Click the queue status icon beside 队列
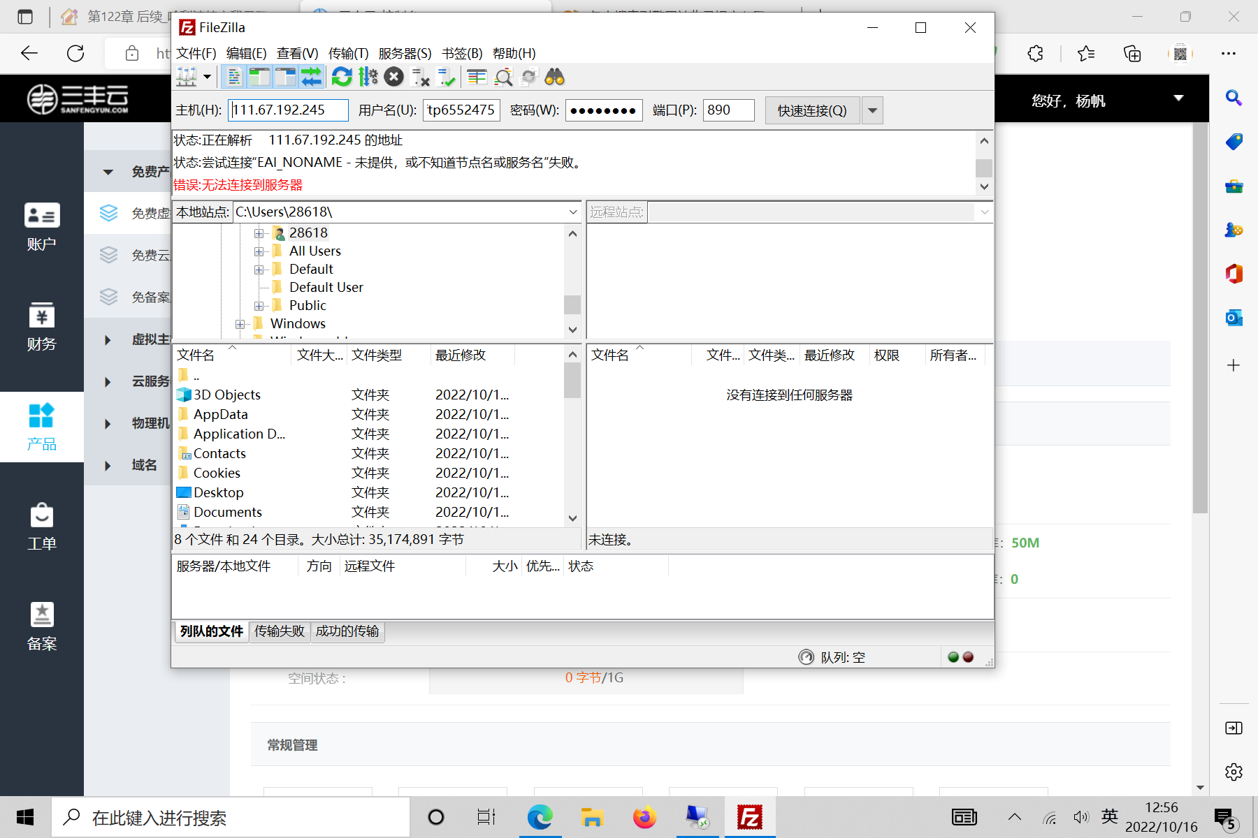Viewport: 1258px width, 838px height. coord(807,657)
